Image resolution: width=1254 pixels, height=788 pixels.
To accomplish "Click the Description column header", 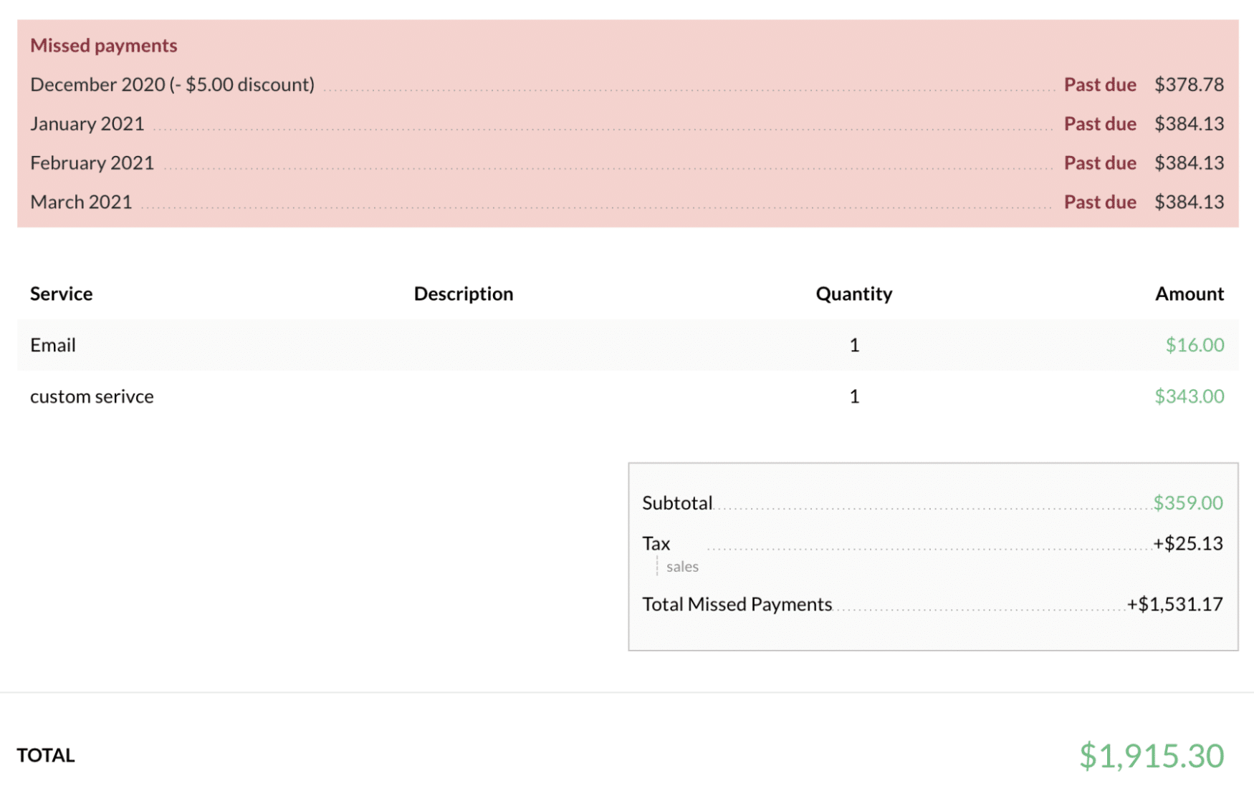I will pos(463,293).
